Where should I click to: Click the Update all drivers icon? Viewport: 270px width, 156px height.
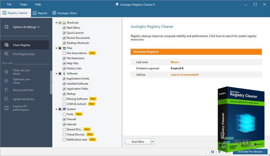pyautogui.click(x=6, y=99)
